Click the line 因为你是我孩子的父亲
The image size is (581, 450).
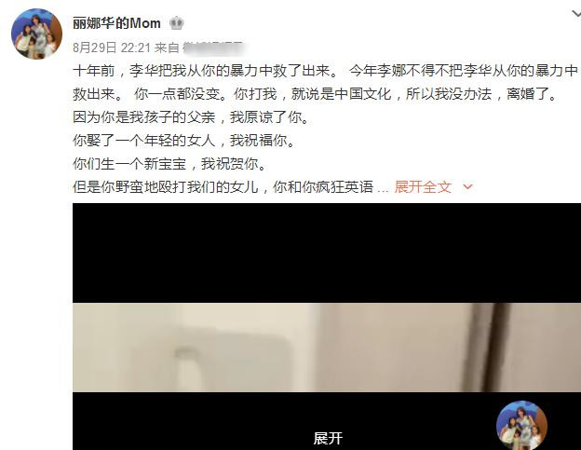[191, 117]
